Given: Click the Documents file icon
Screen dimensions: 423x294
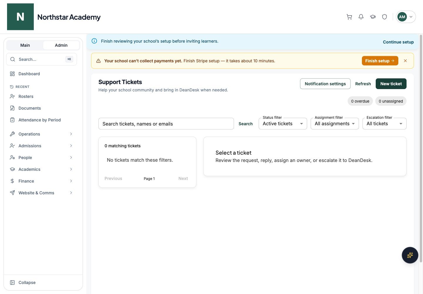Looking at the screenshot, I should [12, 108].
